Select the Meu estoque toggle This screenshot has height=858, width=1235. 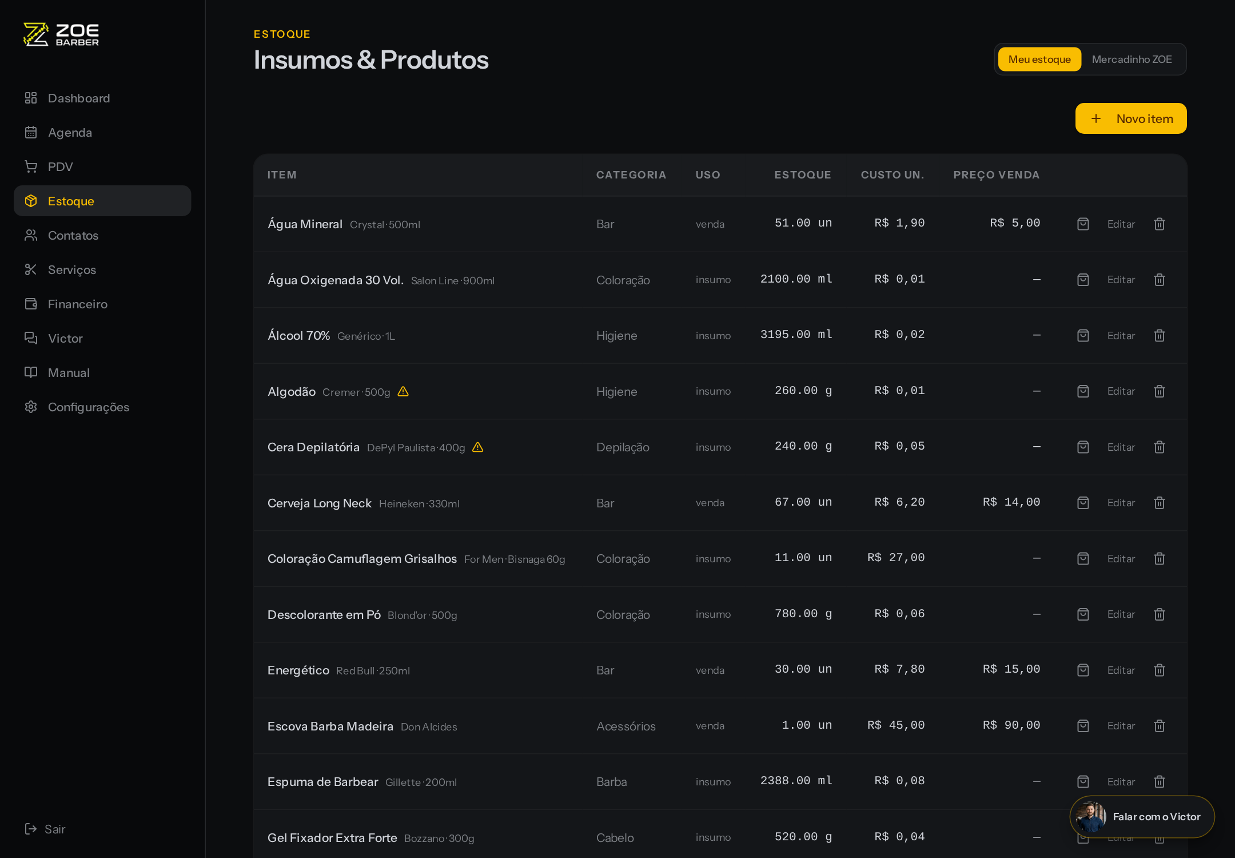tap(1039, 59)
